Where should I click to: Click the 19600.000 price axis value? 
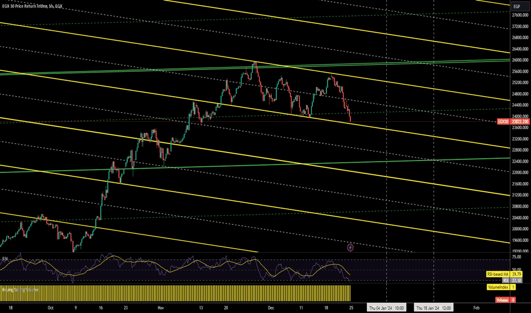pyautogui.click(x=520, y=240)
